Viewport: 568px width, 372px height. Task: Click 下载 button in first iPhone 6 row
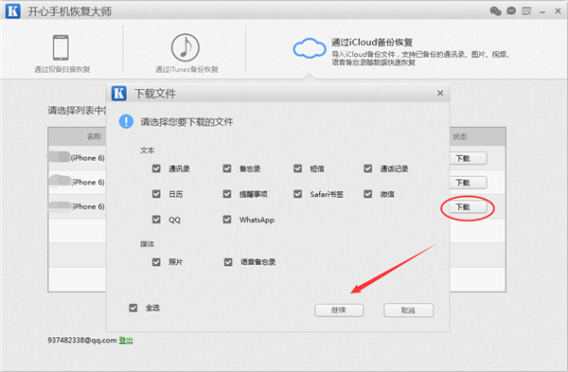tap(468, 158)
